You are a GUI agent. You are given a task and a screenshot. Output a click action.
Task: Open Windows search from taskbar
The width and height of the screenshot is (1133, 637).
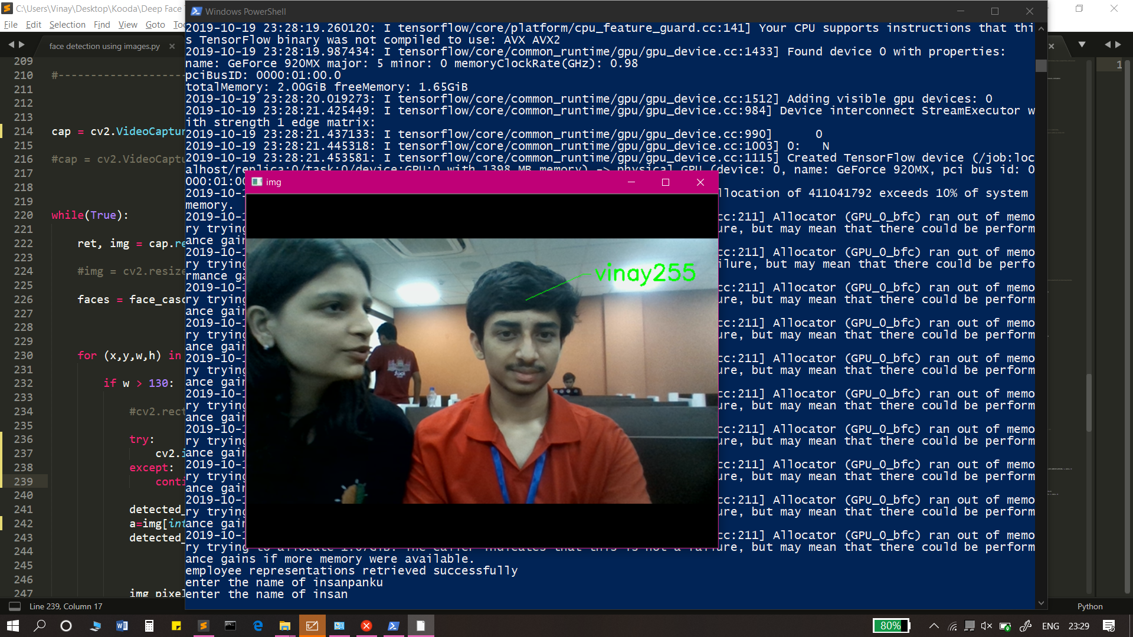click(40, 626)
